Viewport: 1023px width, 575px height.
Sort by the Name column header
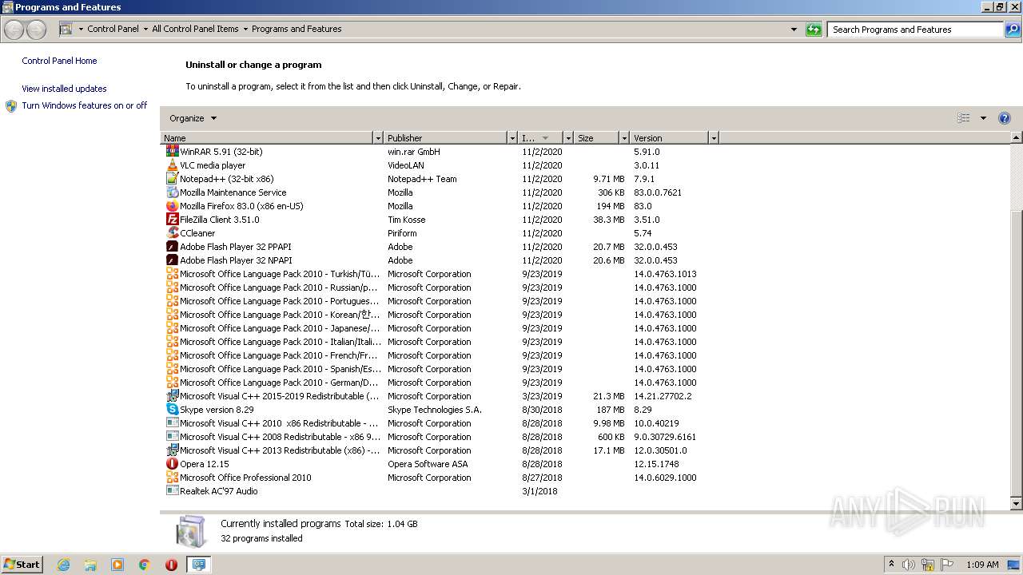[267, 138]
